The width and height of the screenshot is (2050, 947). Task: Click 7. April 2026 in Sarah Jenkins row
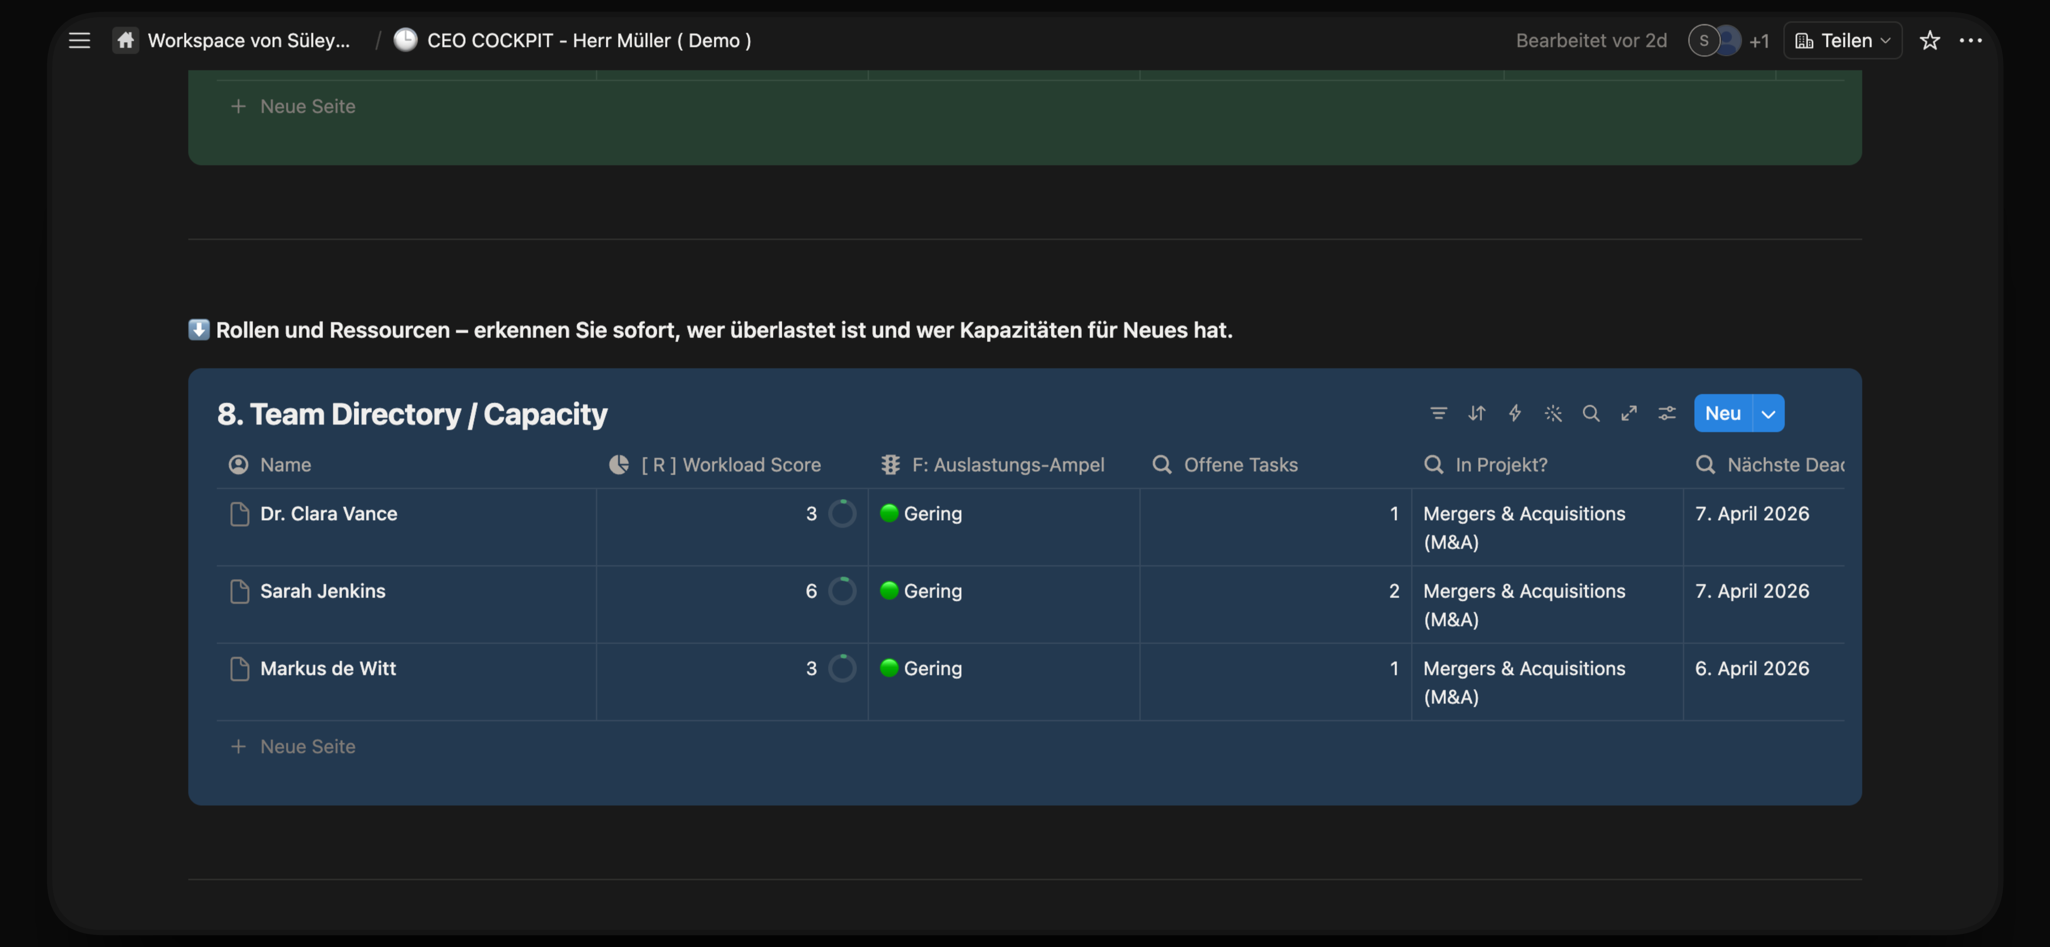(1752, 592)
